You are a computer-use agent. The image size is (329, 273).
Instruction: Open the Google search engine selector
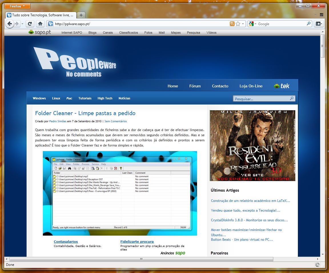[x=252, y=24]
